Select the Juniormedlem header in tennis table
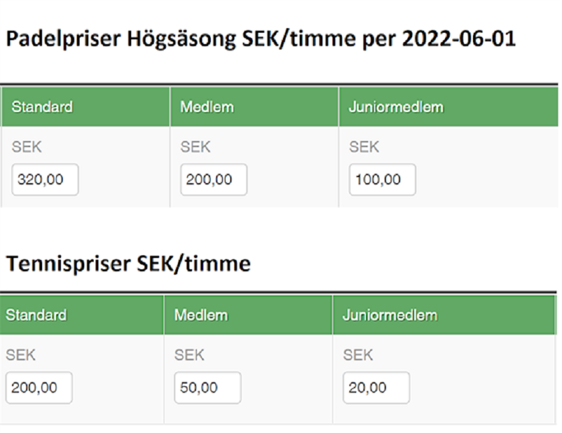This screenshot has width=562, height=433. 390,315
